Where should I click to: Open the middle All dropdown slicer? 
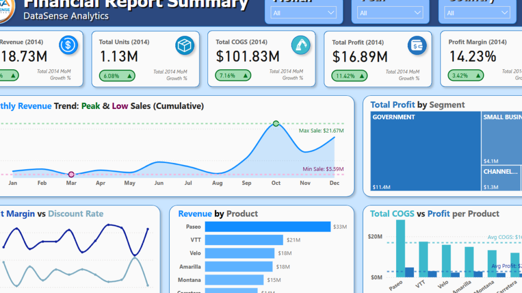390,13
